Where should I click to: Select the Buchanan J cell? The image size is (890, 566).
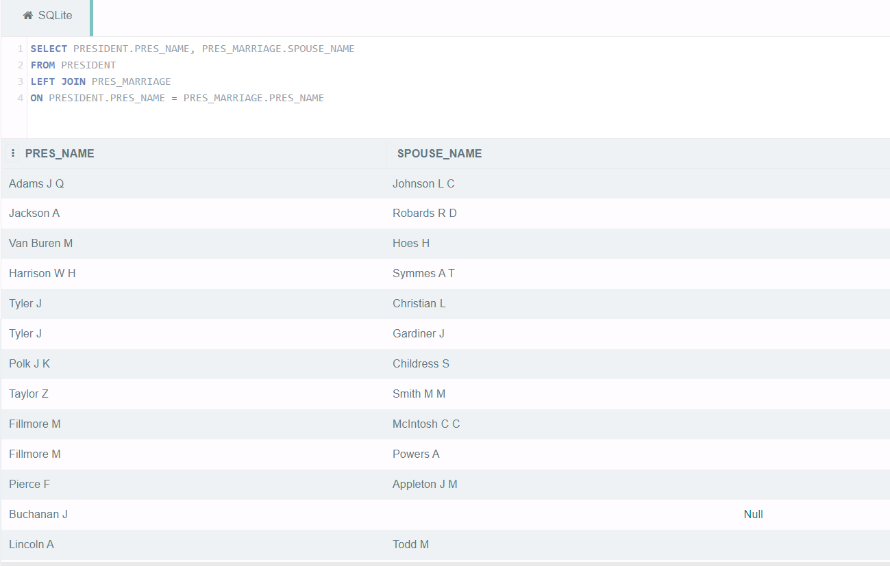[194, 515]
